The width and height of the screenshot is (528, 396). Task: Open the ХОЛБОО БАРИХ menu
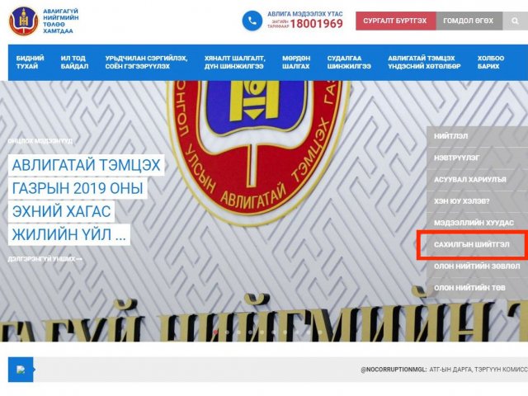(x=491, y=63)
